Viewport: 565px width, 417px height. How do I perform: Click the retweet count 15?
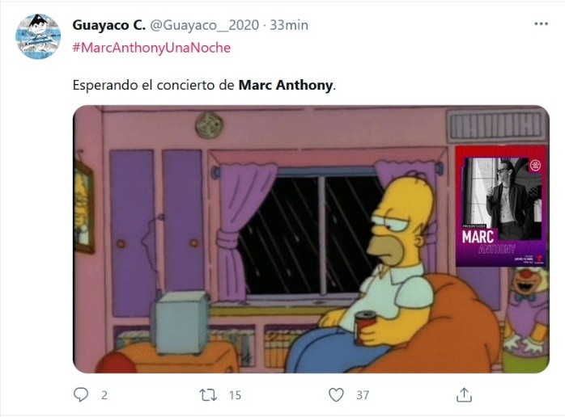pyautogui.click(x=235, y=395)
